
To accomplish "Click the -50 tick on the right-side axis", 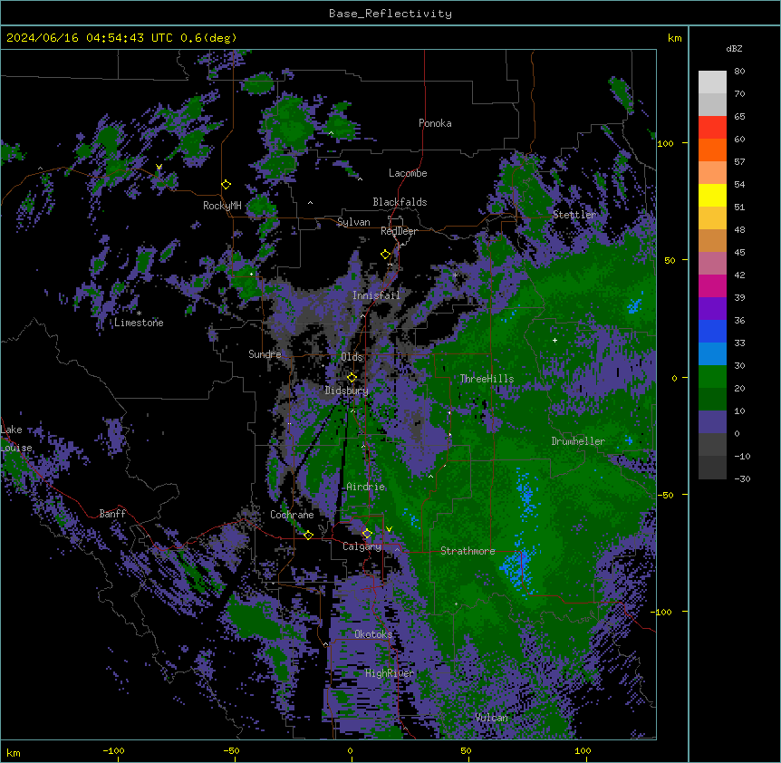I will 667,495.
